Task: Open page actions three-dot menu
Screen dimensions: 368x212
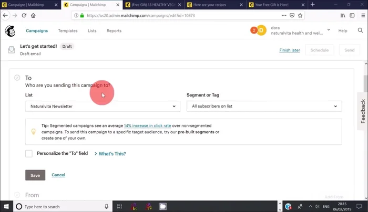Action: 284,15
